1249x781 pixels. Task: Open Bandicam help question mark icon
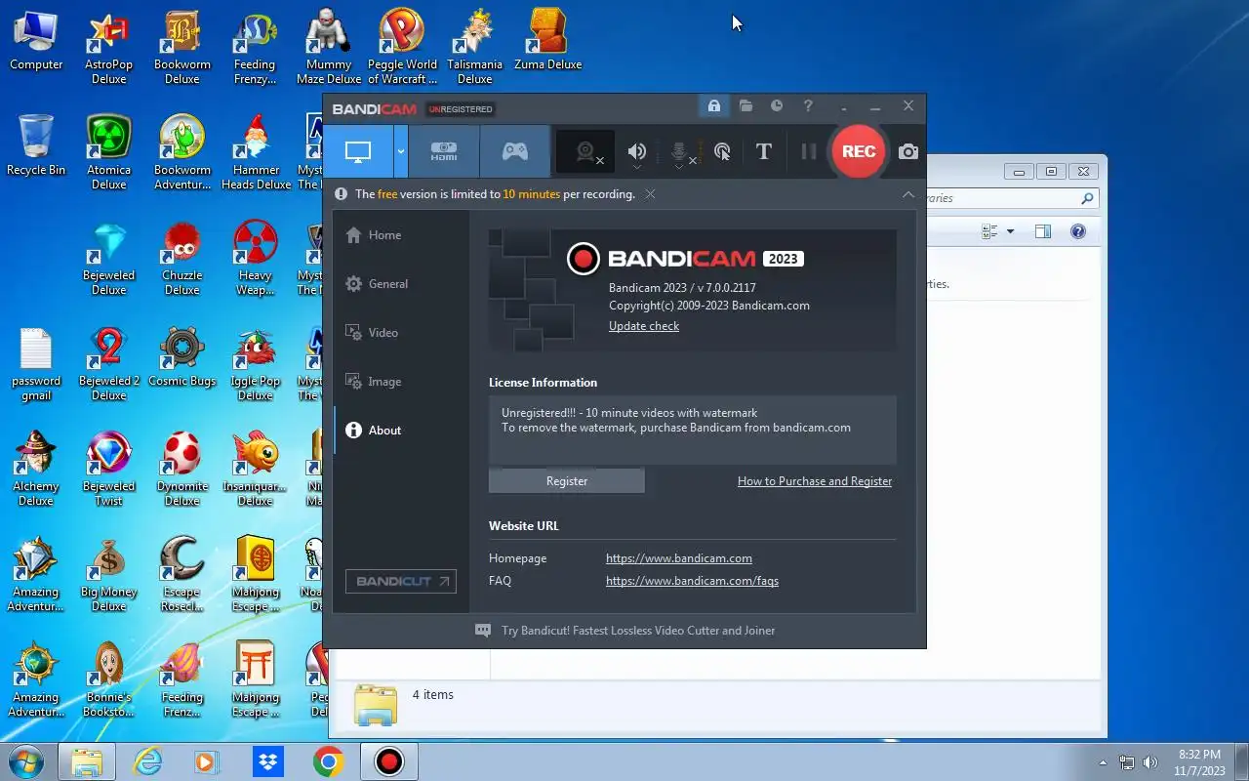pyautogui.click(x=808, y=105)
